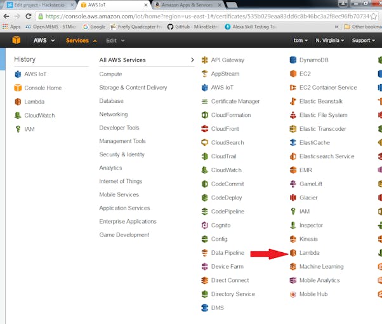The width and height of the screenshot is (382, 324).
Task: Click the DynamoDB icon
Action: (x=293, y=60)
